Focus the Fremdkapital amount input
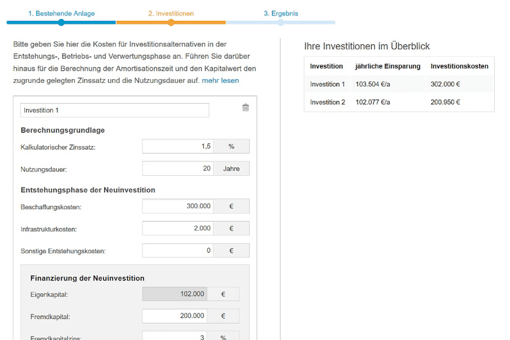This screenshot has height=340, width=510. pos(175,316)
